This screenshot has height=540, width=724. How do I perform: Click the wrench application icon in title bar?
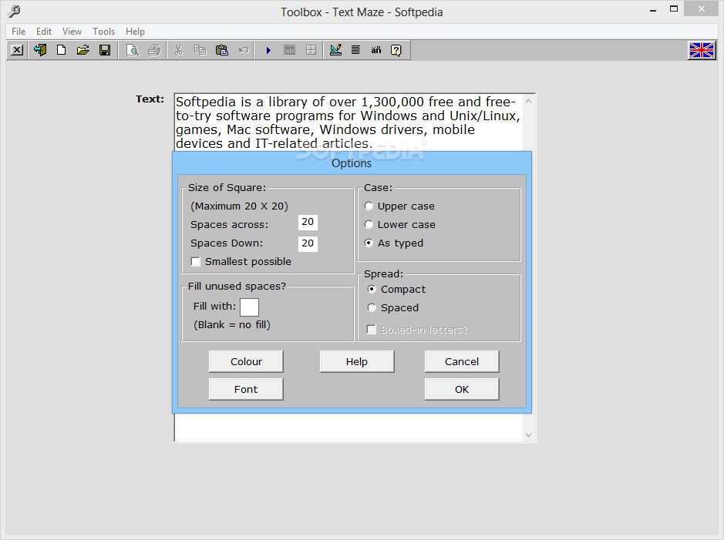[x=14, y=11]
